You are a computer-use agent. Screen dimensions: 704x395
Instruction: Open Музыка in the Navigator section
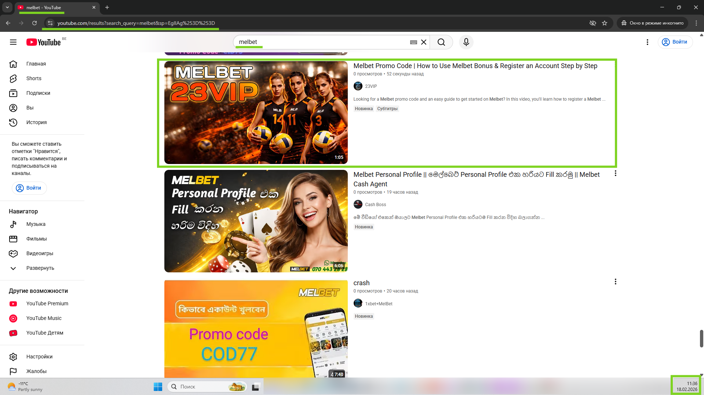point(42,224)
